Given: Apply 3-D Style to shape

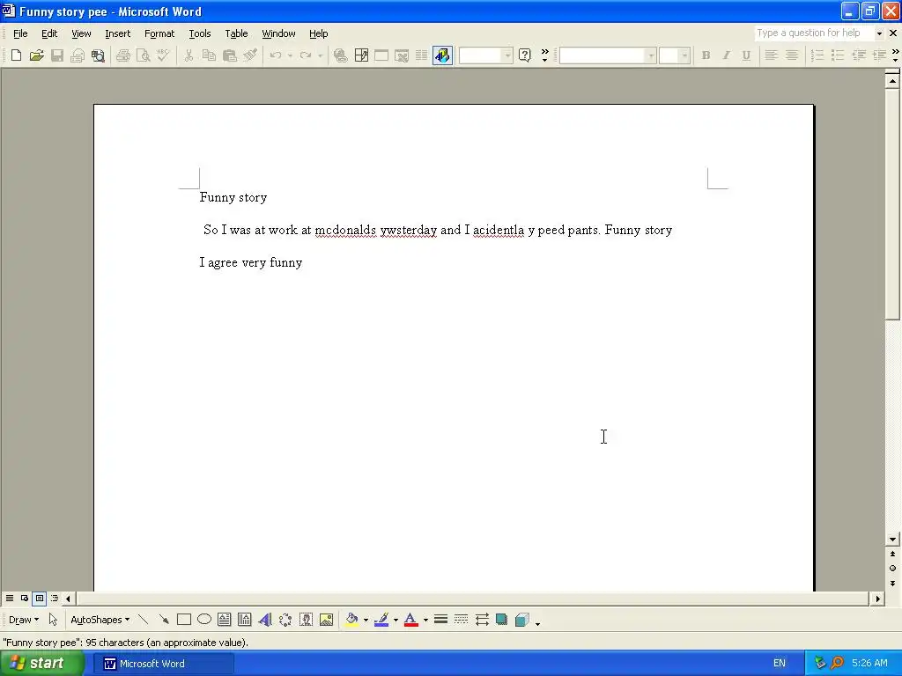Looking at the screenshot, I should 521,619.
